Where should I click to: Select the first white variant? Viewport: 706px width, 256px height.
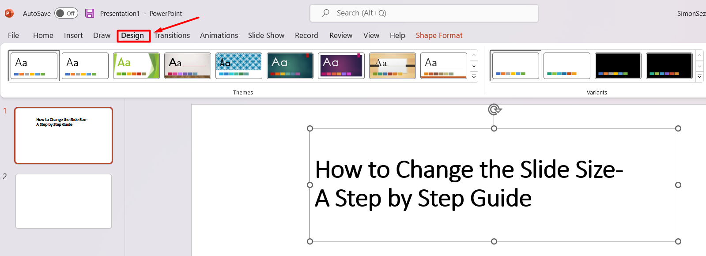click(x=516, y=66)
